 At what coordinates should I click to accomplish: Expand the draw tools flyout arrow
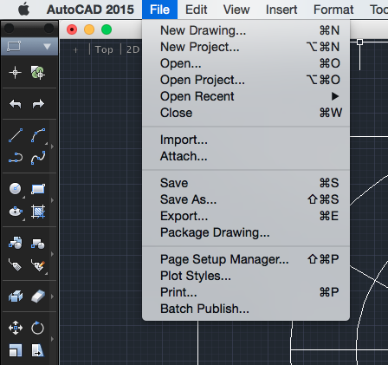[52, 147]
